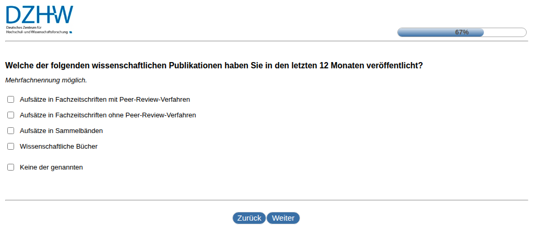The width and height of the screenshot is (533, 229).
Task: Click the 'Mehrfachnennung möglich.' hint text
Action: tap(46, 80)
